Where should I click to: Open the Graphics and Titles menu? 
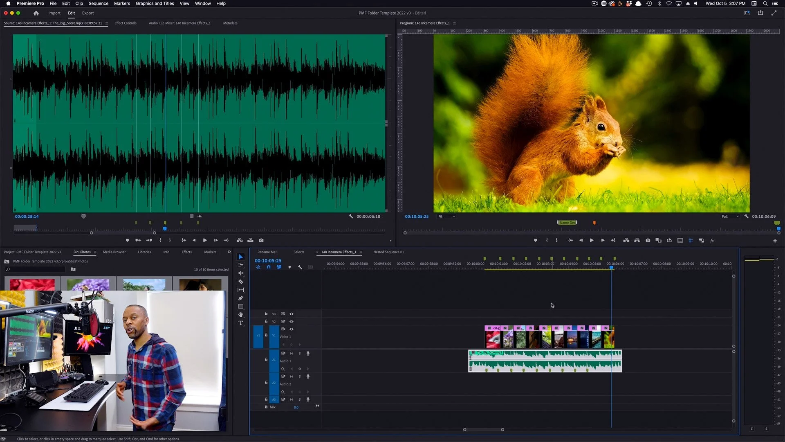coord(155,3)
